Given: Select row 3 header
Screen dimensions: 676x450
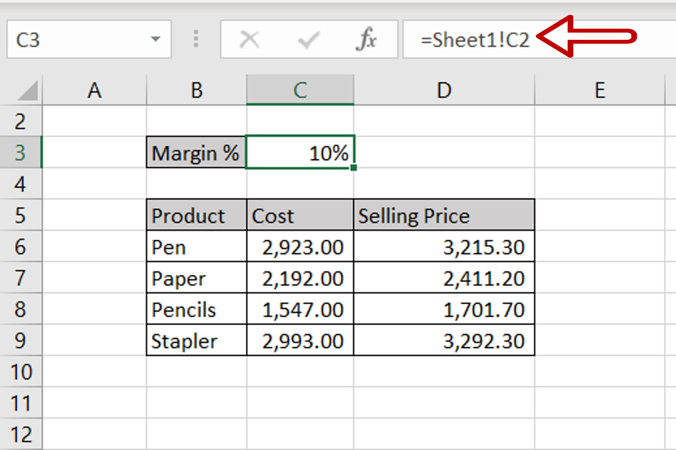Looking at the screenshot, I should point(21,152).
